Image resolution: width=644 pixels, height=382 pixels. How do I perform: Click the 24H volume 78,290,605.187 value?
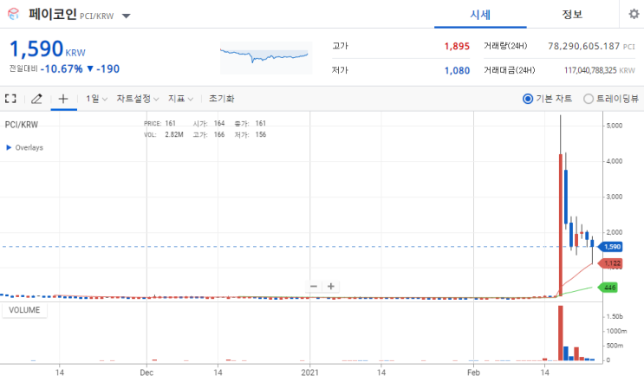tap(583, 46)
